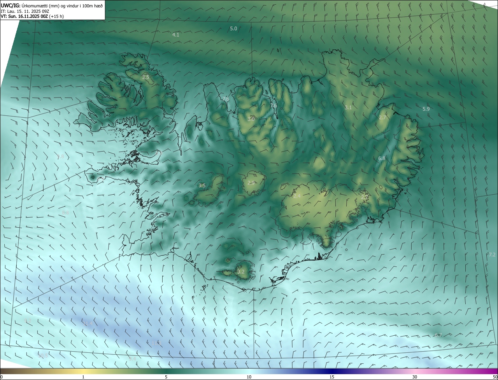498x380 pixels.
Task: Click the 'VT: Sun. 16.11.2025 00Z (+15 h)' line
Action: (x=32, y=16)
